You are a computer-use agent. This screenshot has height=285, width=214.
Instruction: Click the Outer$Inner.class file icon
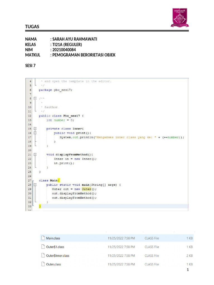pos(43,255)
